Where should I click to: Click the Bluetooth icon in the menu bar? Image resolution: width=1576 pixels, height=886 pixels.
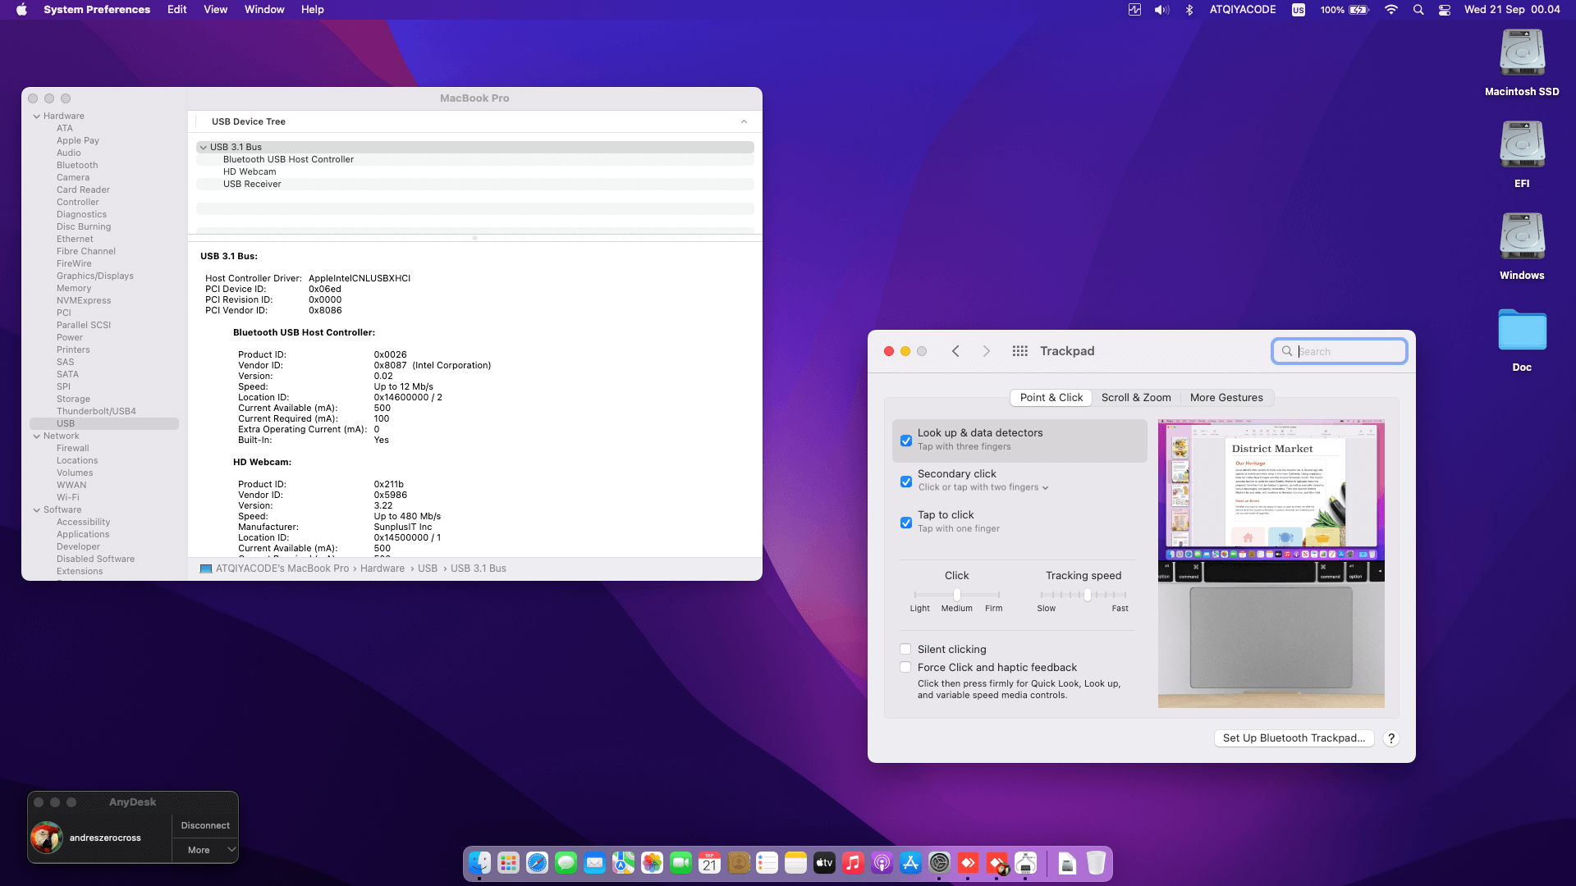(1189, 10)
